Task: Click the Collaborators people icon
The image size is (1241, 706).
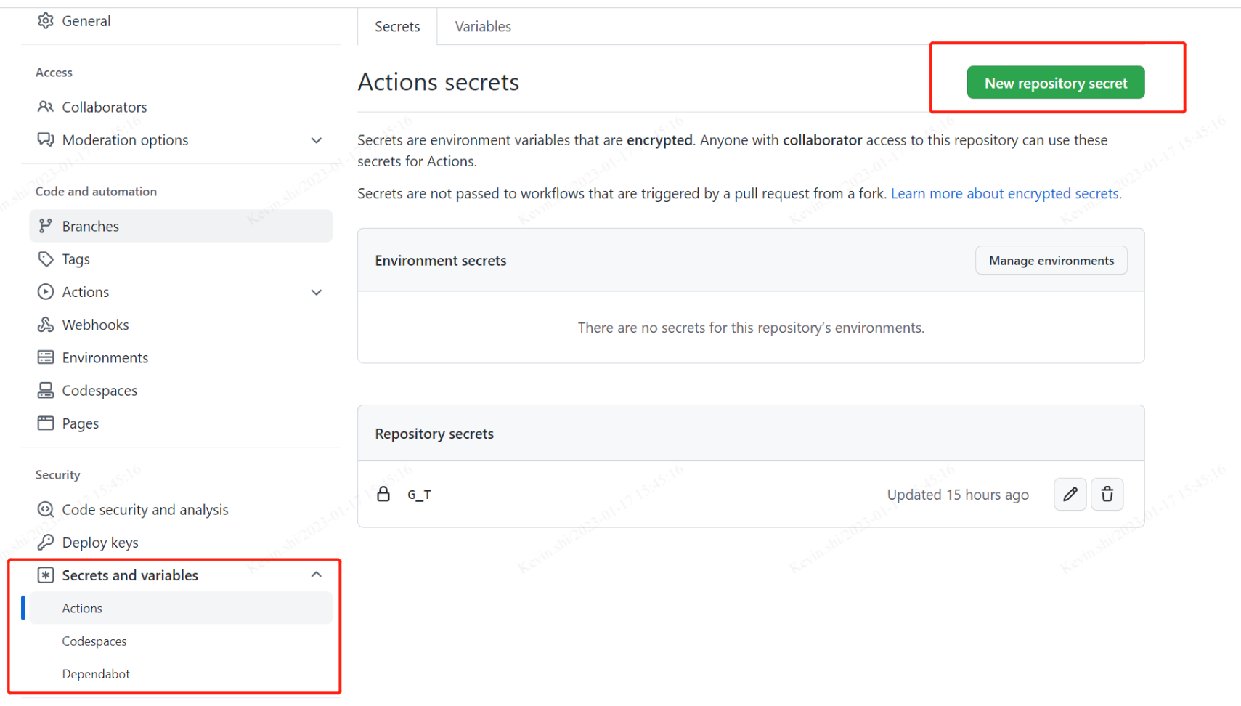Action: point(46,107)
